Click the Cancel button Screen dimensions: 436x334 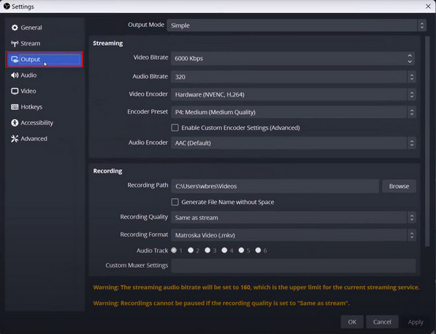tap(382, 322)
